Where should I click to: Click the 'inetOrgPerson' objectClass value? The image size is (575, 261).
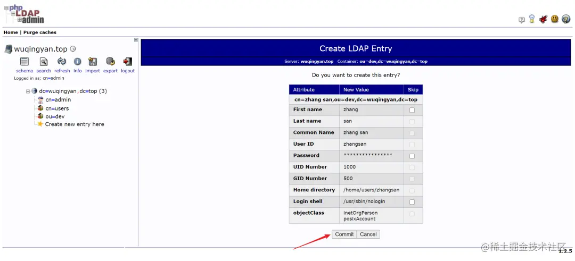pos(360,213)
